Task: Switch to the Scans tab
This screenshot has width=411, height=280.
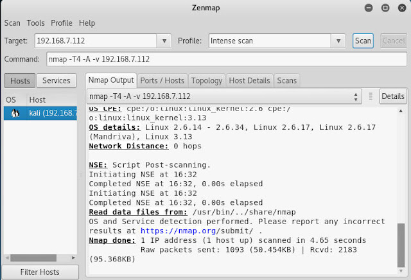Action: pos(287,80)
